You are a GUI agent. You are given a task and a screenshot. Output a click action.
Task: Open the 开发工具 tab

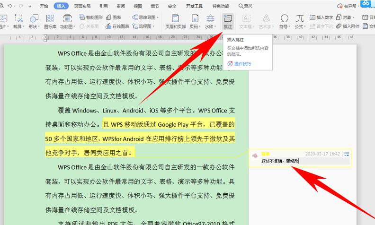click(194, 6)
